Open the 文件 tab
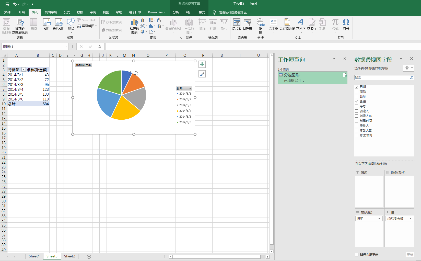The height and width of the screenshot is (261, 421). tap(7, 12)
